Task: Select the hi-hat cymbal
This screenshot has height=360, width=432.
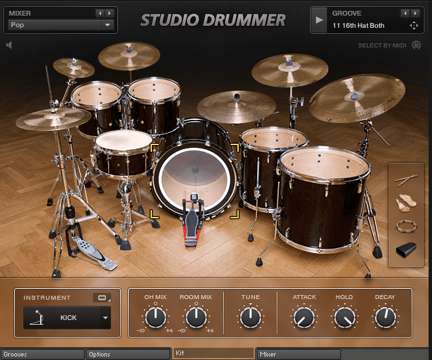Action: (x=54, y=119)
